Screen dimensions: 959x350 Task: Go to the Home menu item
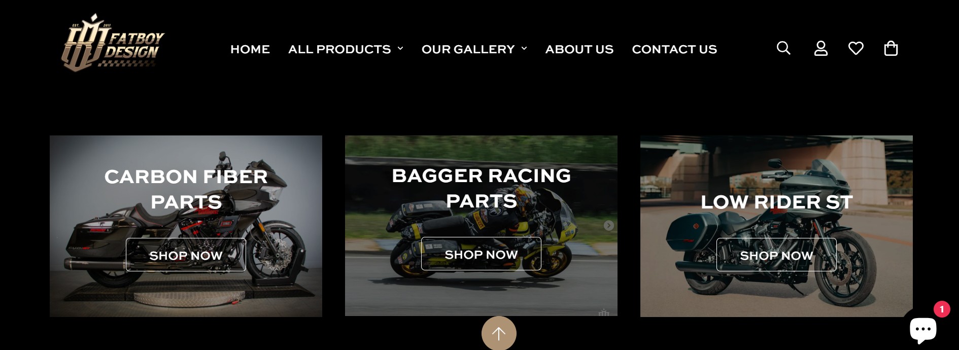coord(250,49)
